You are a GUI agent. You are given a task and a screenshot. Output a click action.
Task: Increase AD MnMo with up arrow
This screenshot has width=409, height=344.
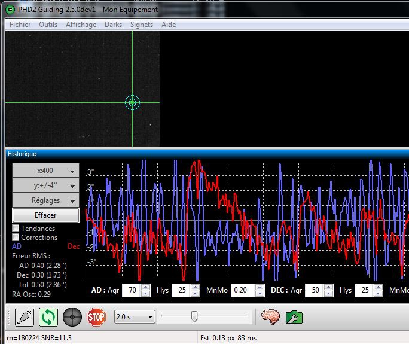260,287
